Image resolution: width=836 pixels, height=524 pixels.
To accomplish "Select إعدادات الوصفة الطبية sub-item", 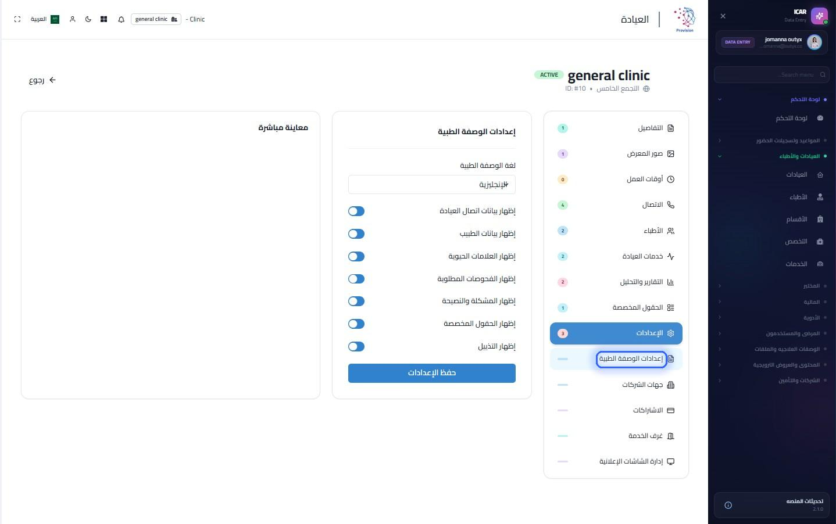I will tap(616, 359).
